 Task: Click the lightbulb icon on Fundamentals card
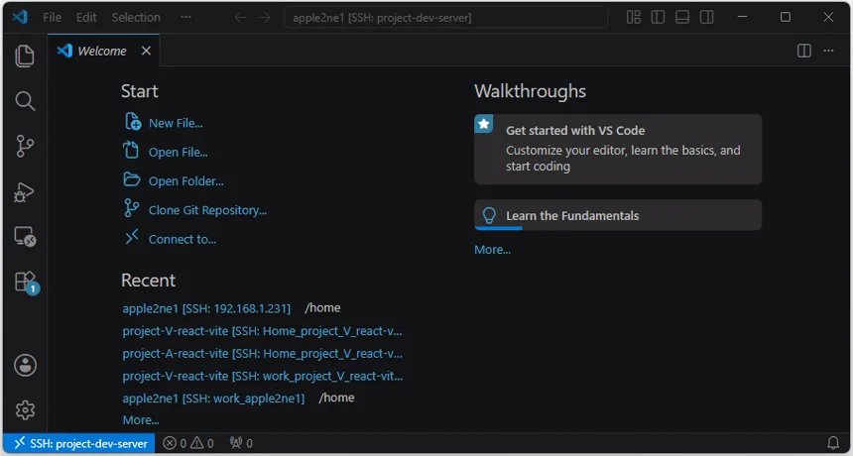point(489,215)
